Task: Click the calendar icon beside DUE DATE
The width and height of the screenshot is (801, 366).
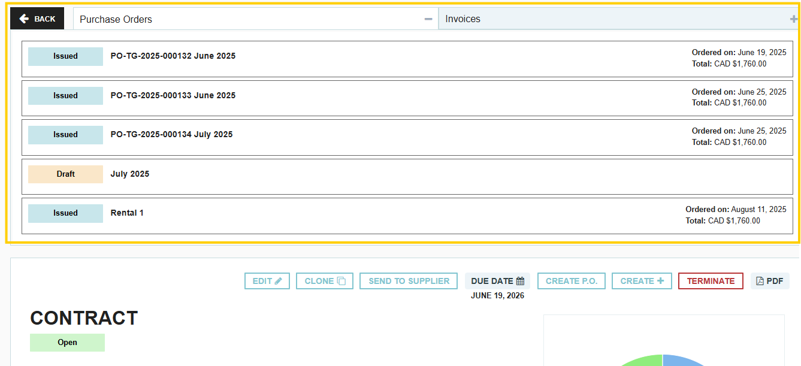Action: [520, 281]
